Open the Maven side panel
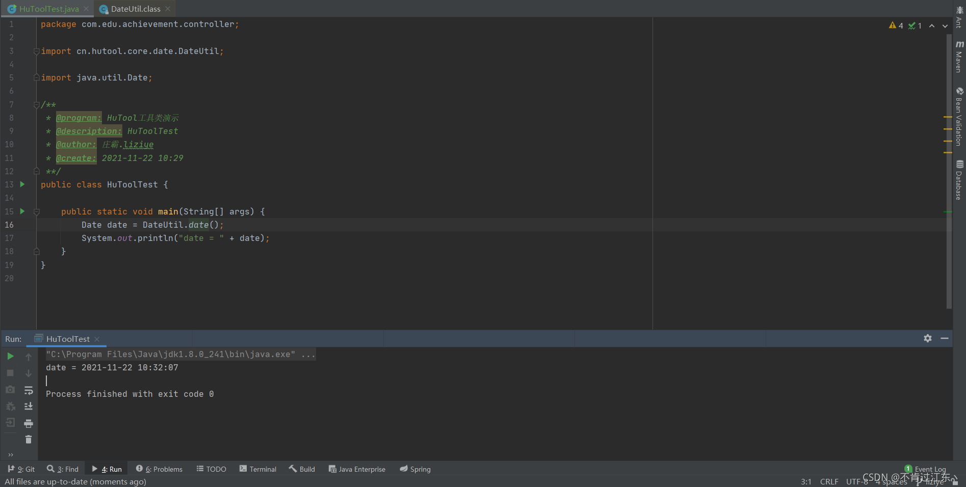The height and width of the screenshot is (487, 966). [x=959, y=57]
